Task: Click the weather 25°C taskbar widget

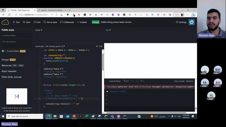Action: 158,116
